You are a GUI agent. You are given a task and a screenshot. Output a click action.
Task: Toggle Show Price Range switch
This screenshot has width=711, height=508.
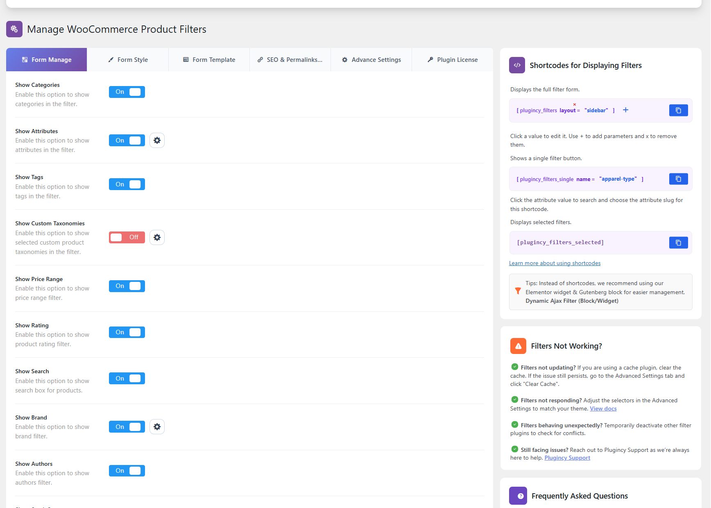[x=127, y=286]
